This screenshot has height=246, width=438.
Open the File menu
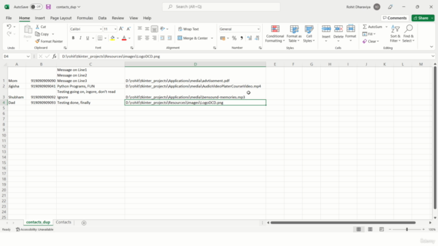tap(9, 18)
